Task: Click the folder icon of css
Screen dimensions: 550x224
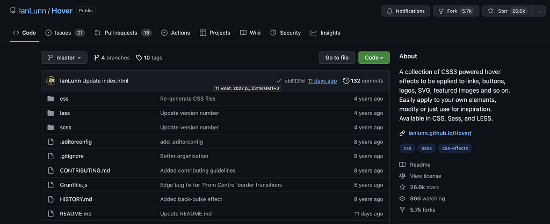Action: click(50, 99)
